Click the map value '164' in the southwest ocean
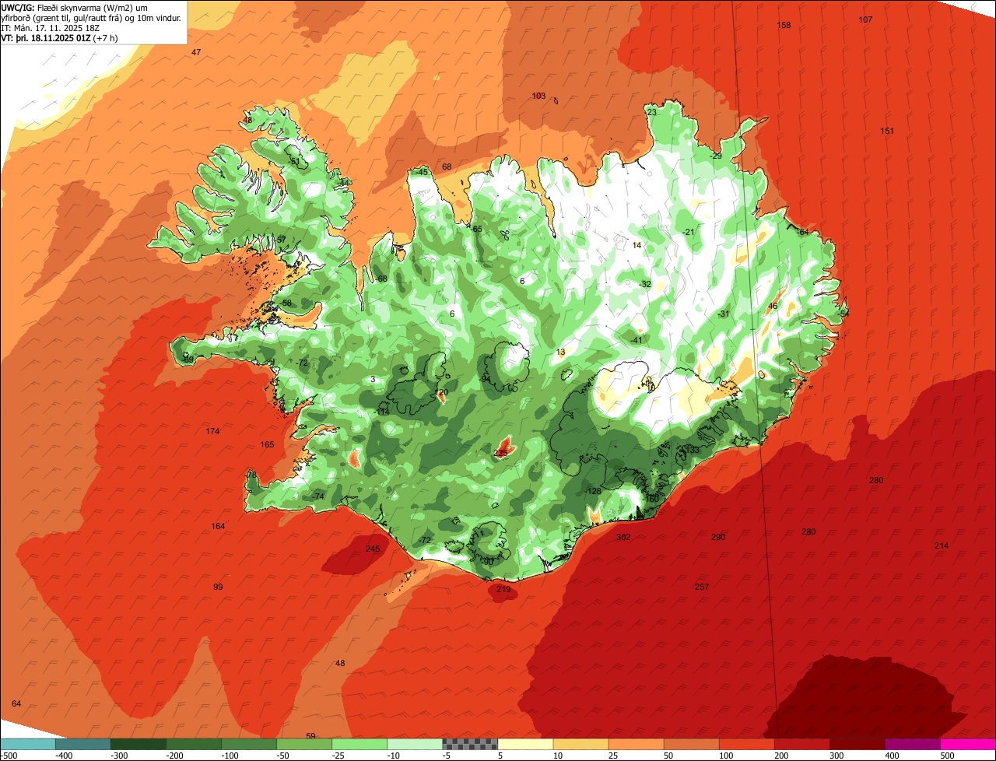The height and width of the screenshot is (761, 996). coord(218,526)
